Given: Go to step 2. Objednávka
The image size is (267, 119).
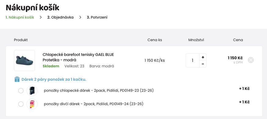Looking at the screenshot, I should coord(60,17).
